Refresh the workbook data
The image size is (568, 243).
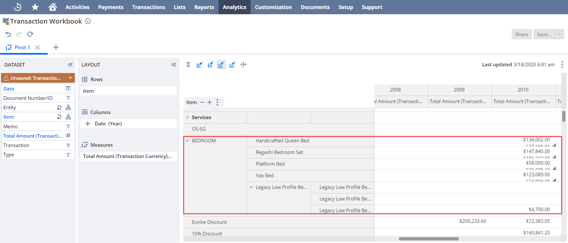tap(30, 34)
